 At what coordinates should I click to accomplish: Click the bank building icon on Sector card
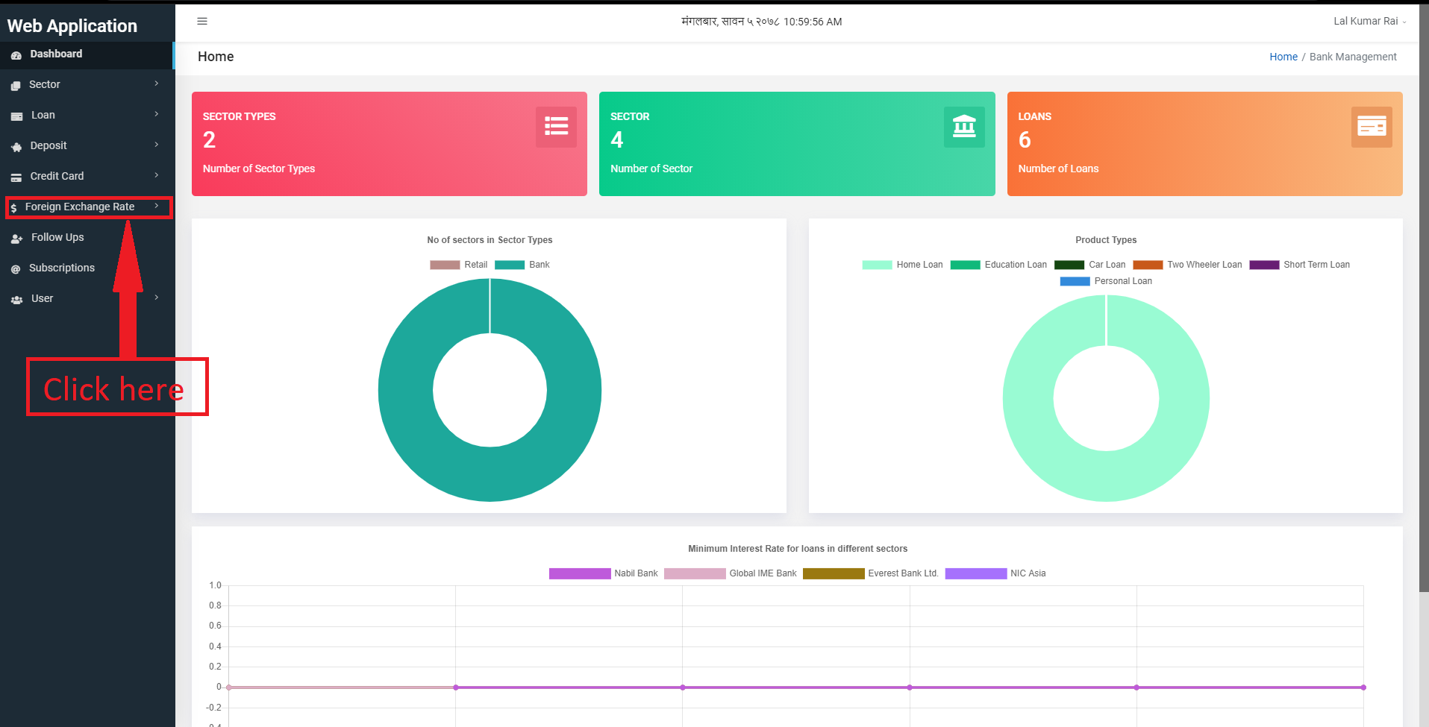tap(964, 127)
